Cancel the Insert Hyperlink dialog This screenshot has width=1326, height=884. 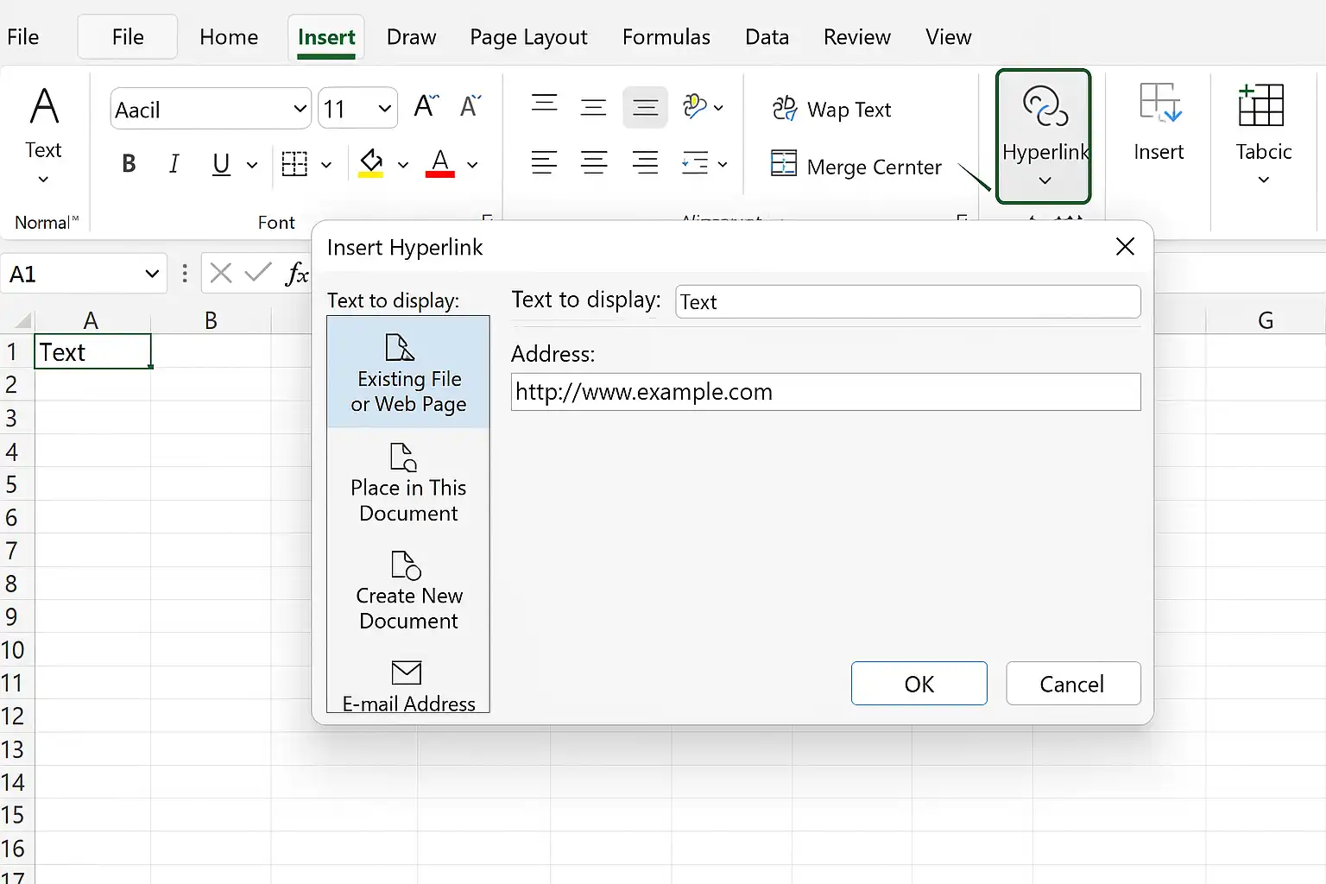tap(1072, 684)
